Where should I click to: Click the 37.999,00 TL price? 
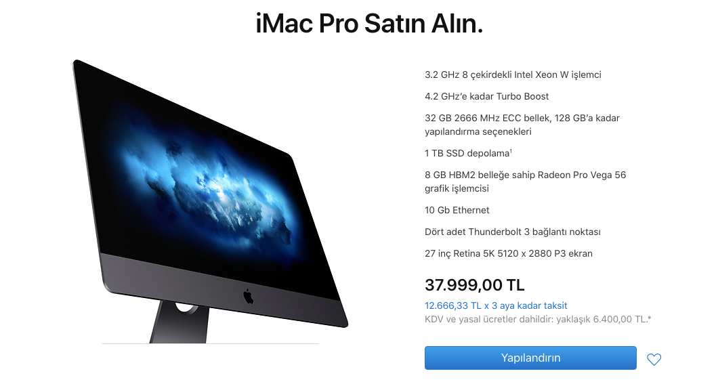tap(474, 285)
